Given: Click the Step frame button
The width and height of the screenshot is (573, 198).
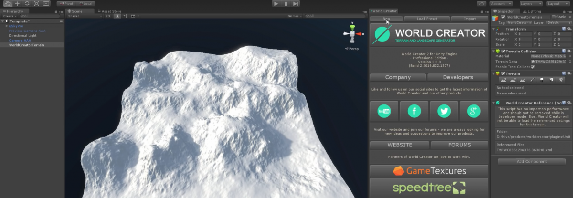Looking at the screenshot, I should pyautogui.click(x=296, y=3).
